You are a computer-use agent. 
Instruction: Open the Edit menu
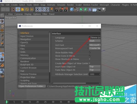7,5
